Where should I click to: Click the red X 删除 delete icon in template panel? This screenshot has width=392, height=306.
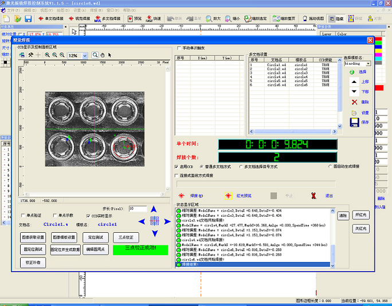click(354, 102)
